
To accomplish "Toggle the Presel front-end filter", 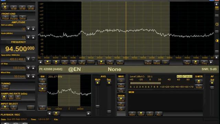I will pos(5,18).
